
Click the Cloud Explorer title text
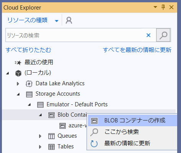click(x=22, y=8)
